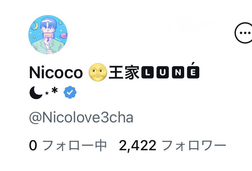
Task: Click the boxed letter É in name
Action: tap(193, 72)
